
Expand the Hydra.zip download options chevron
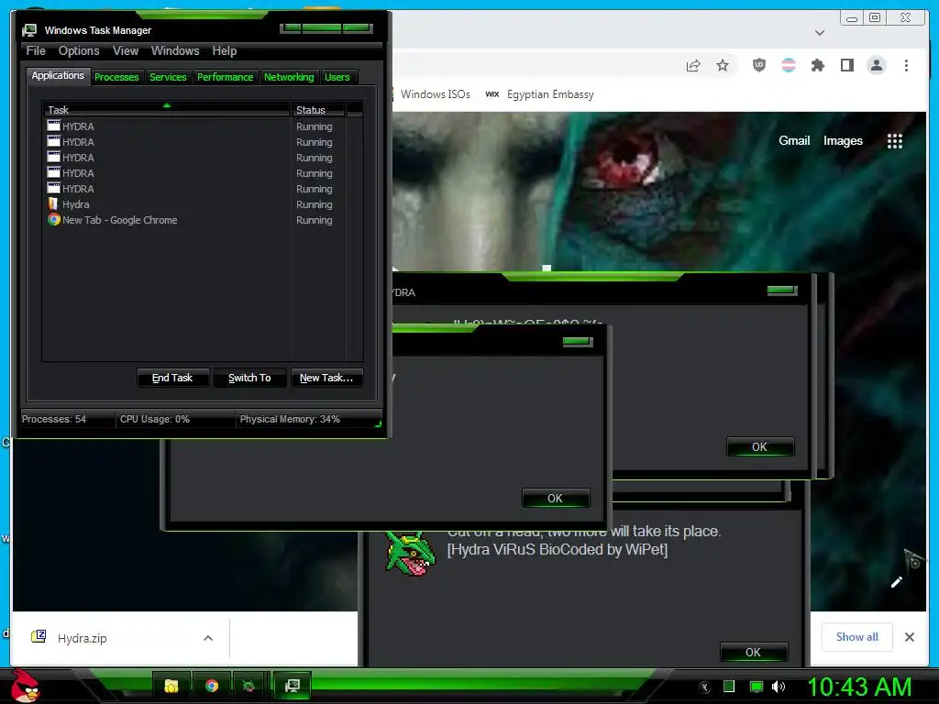208,638
